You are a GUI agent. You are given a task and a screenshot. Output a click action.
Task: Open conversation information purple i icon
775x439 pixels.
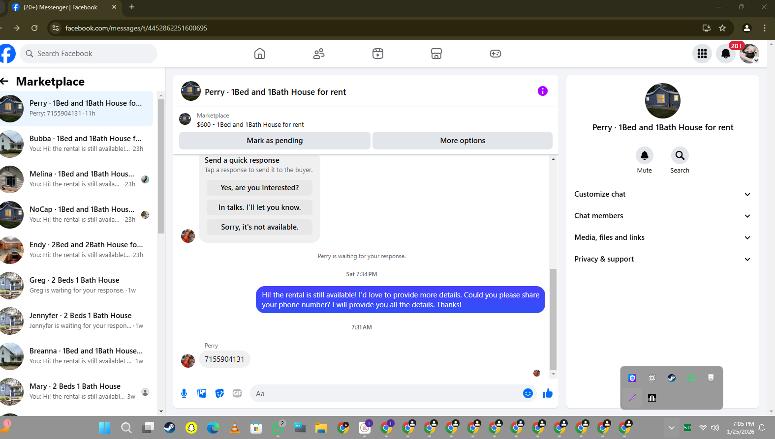[543, 91]
